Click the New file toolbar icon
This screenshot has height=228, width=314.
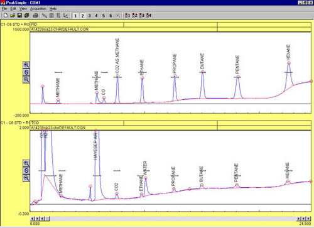6,15
